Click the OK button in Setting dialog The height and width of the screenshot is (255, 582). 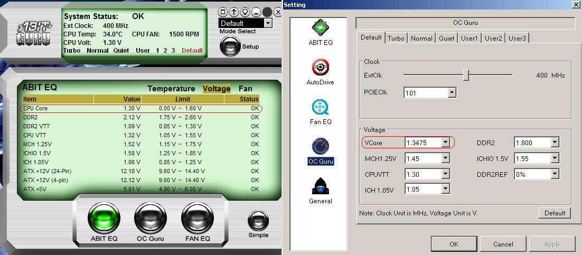coord(454,244)
